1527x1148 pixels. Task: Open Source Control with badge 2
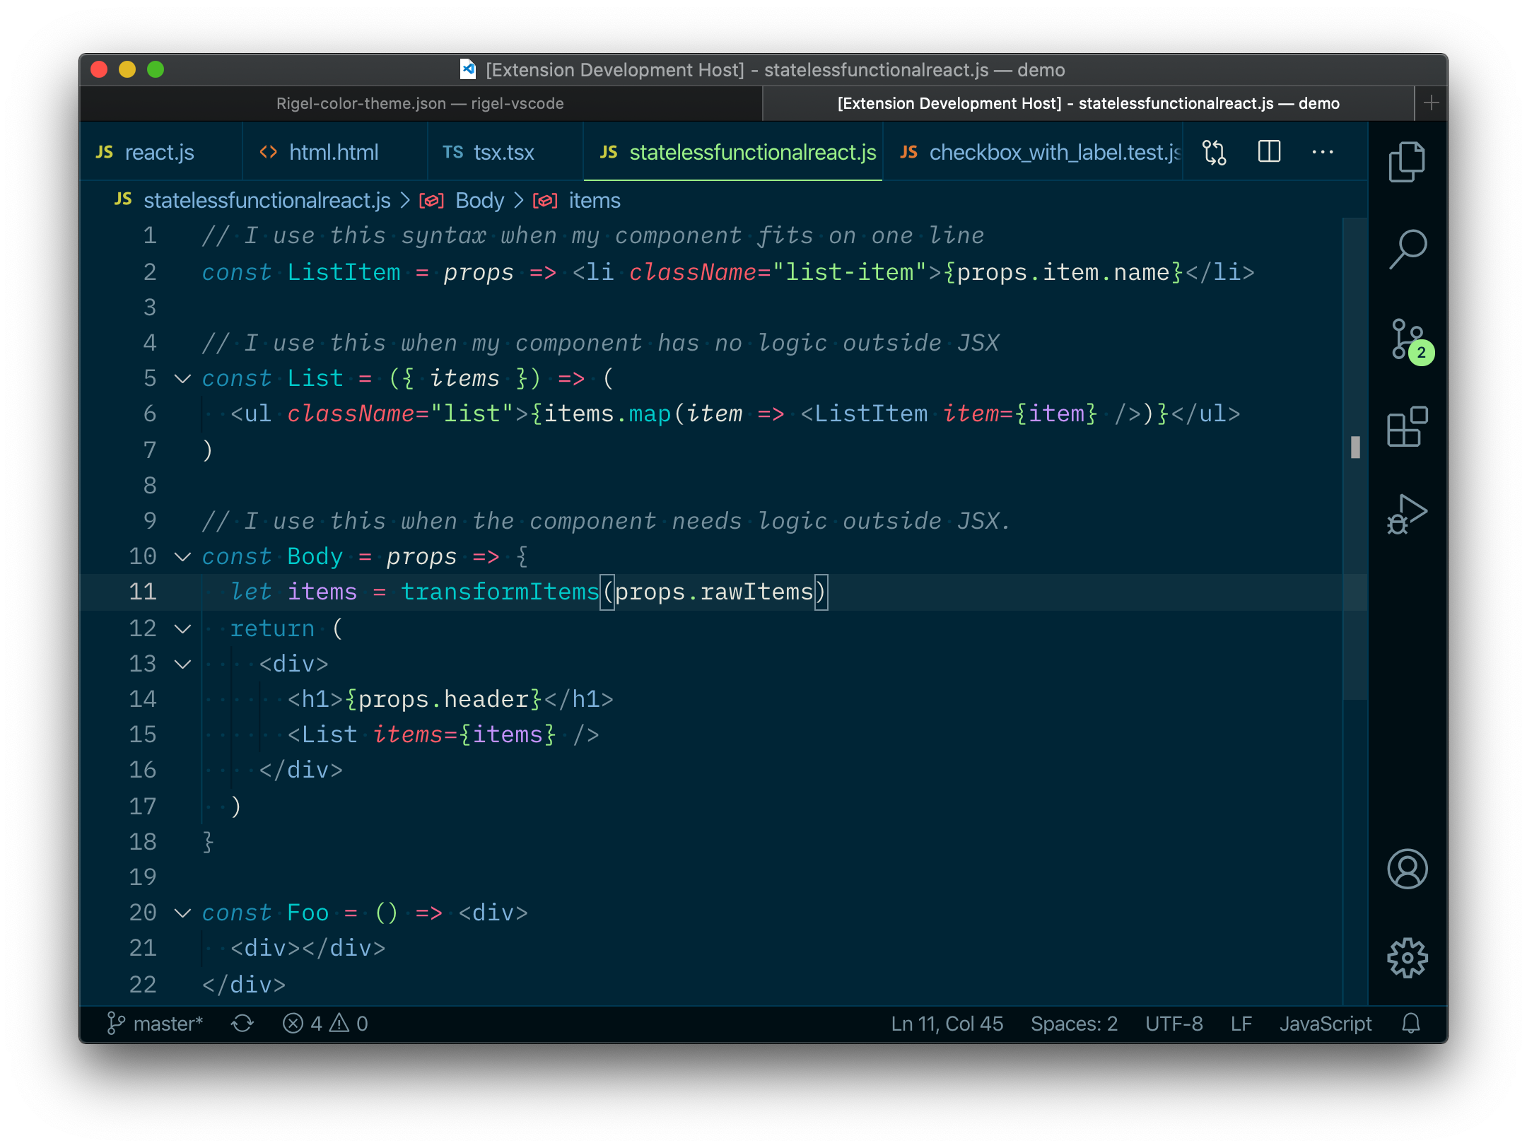click(x=1407, y=339)
